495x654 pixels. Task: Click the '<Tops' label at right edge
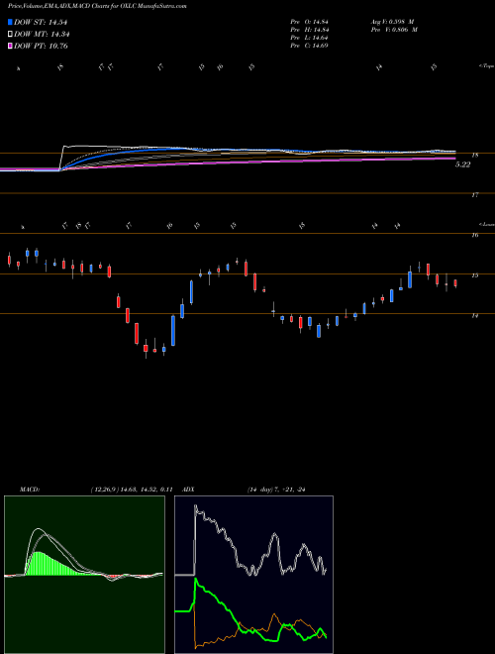click(486, 66)
